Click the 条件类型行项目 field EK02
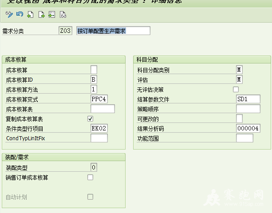272x213 pixels. click(x=99, y=128)
